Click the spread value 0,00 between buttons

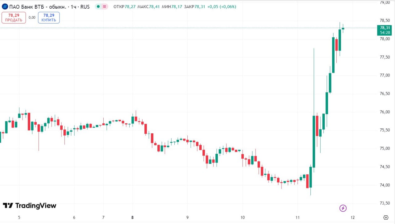[32, 18]
